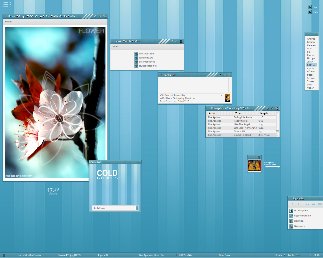Click the Eigene Dateien icon in the explorer

pos(291,216)
